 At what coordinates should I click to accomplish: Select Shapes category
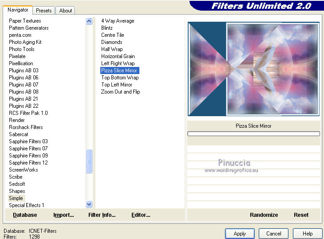point(17,191)
